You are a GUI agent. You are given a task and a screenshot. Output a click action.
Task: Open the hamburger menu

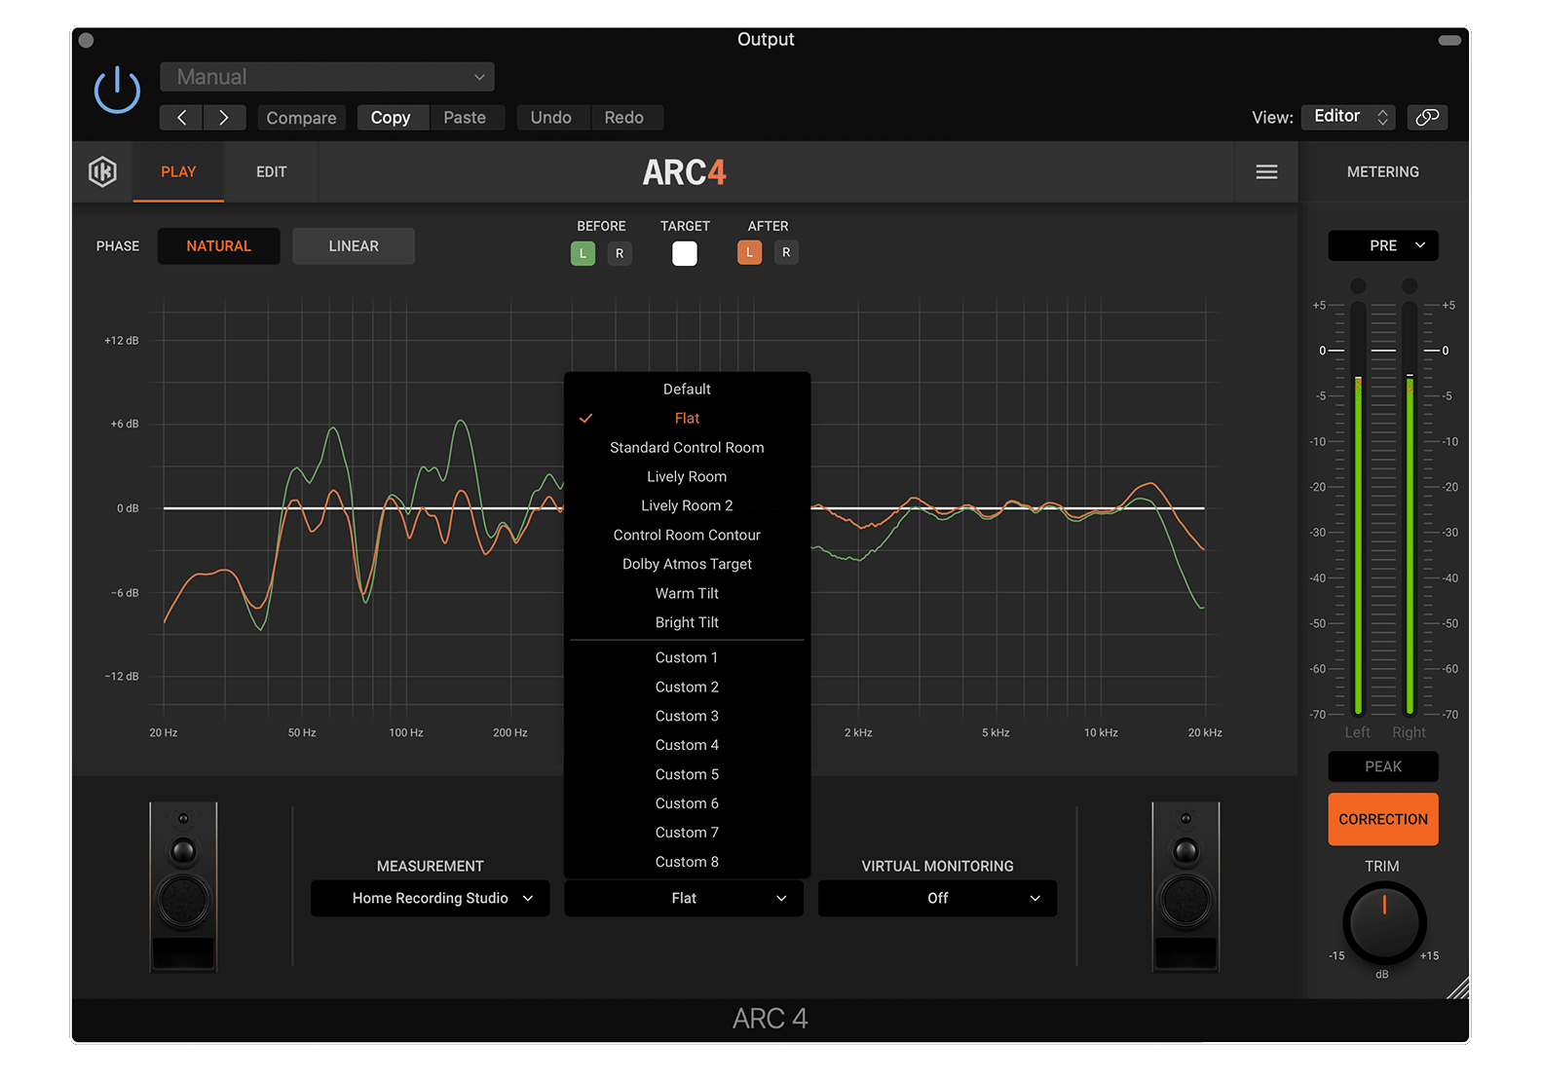coord(1266,172)
